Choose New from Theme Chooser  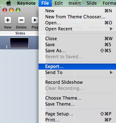pyautogui.click(x=77, y=17)
